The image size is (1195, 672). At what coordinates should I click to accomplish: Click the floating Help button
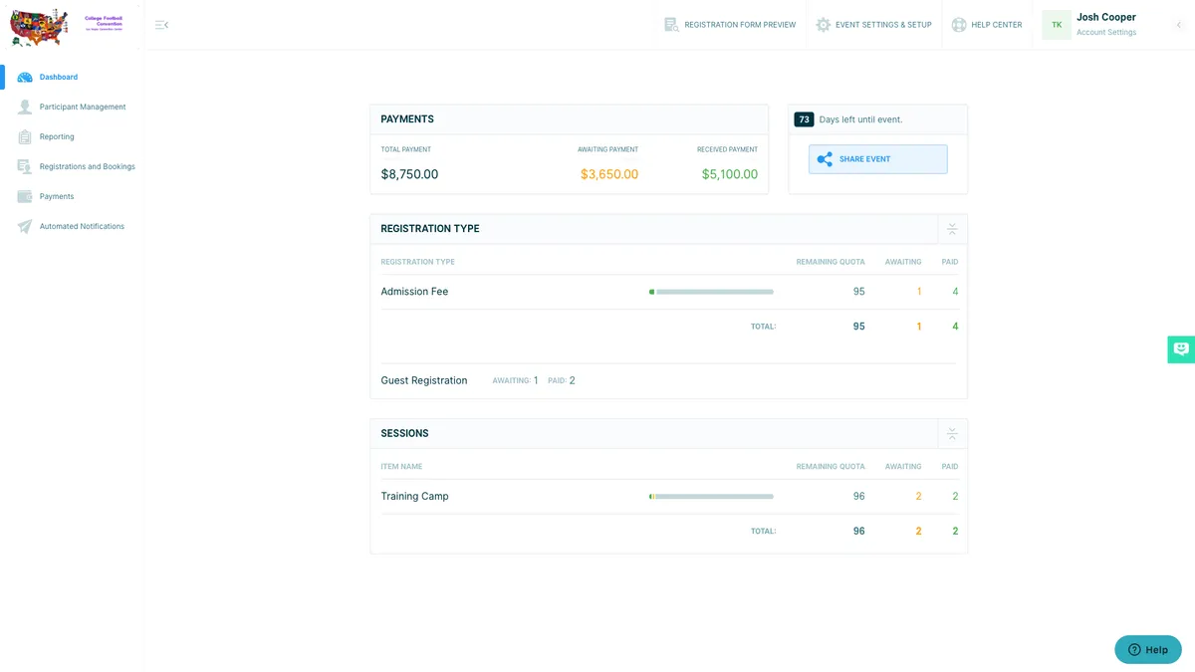(1148, 649)
